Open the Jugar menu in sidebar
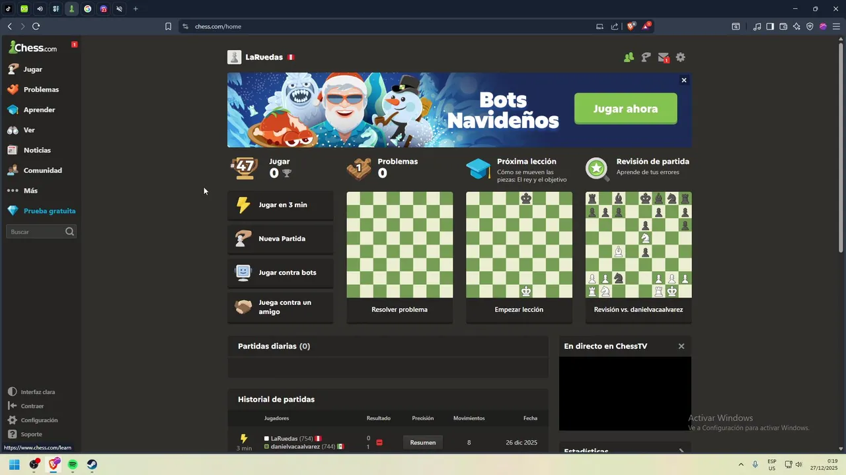This screenshot has height=475, width=846. [32, 69]
